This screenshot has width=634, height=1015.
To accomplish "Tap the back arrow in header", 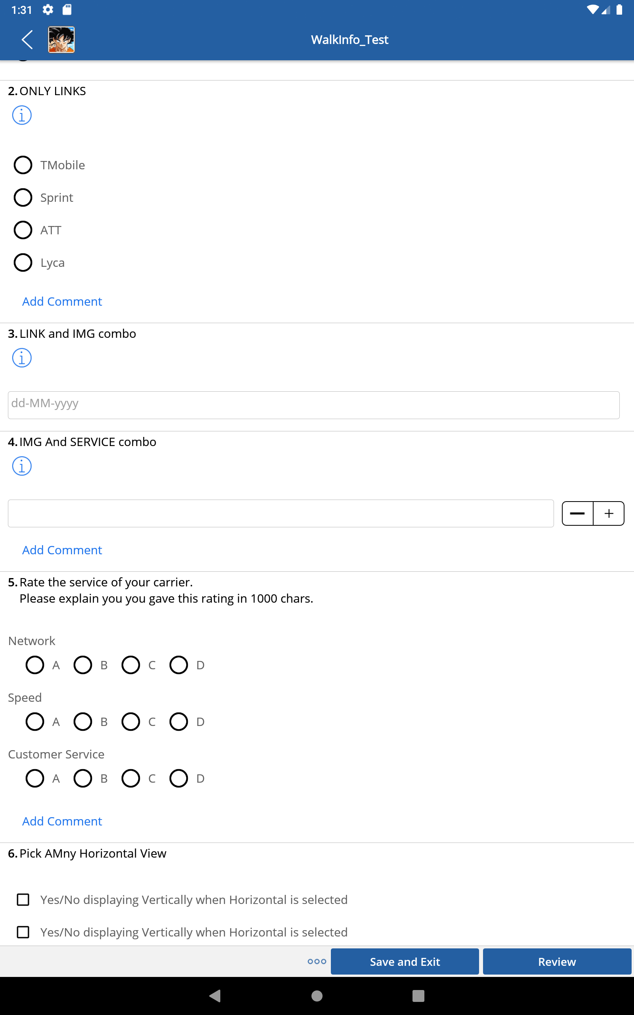I will pyautogui.click(x=27, y=39).
